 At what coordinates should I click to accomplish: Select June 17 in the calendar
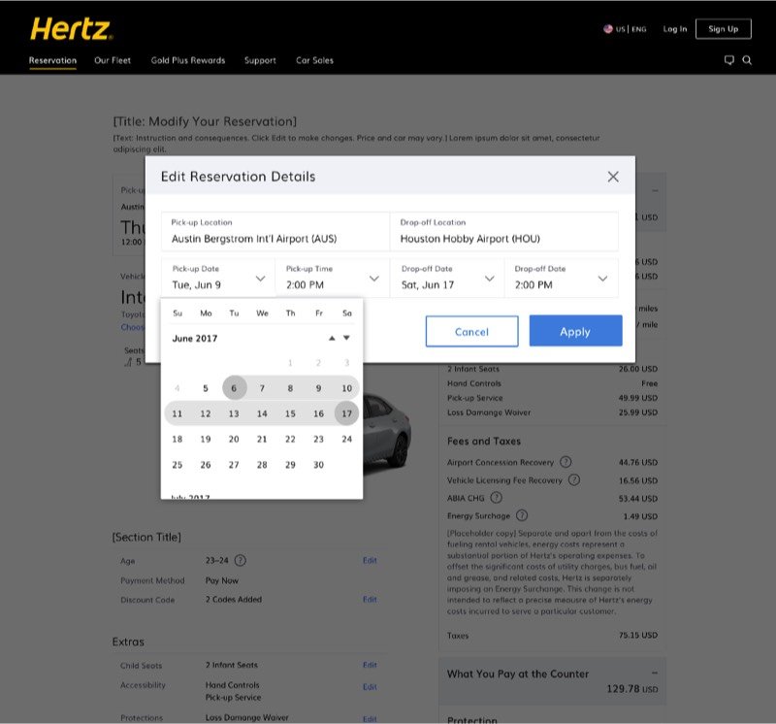346,413
